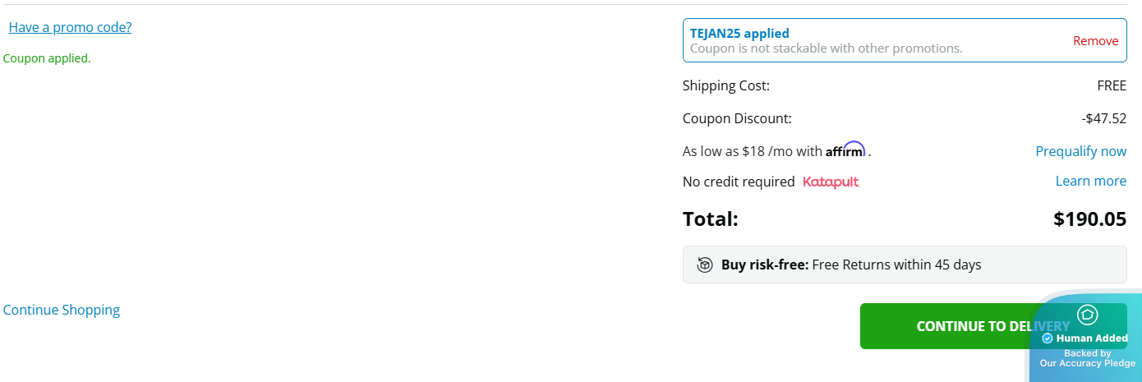Click the 'Our Accuracy Pledge' text
This screenshot has height=382, width=1142.
1087,363
